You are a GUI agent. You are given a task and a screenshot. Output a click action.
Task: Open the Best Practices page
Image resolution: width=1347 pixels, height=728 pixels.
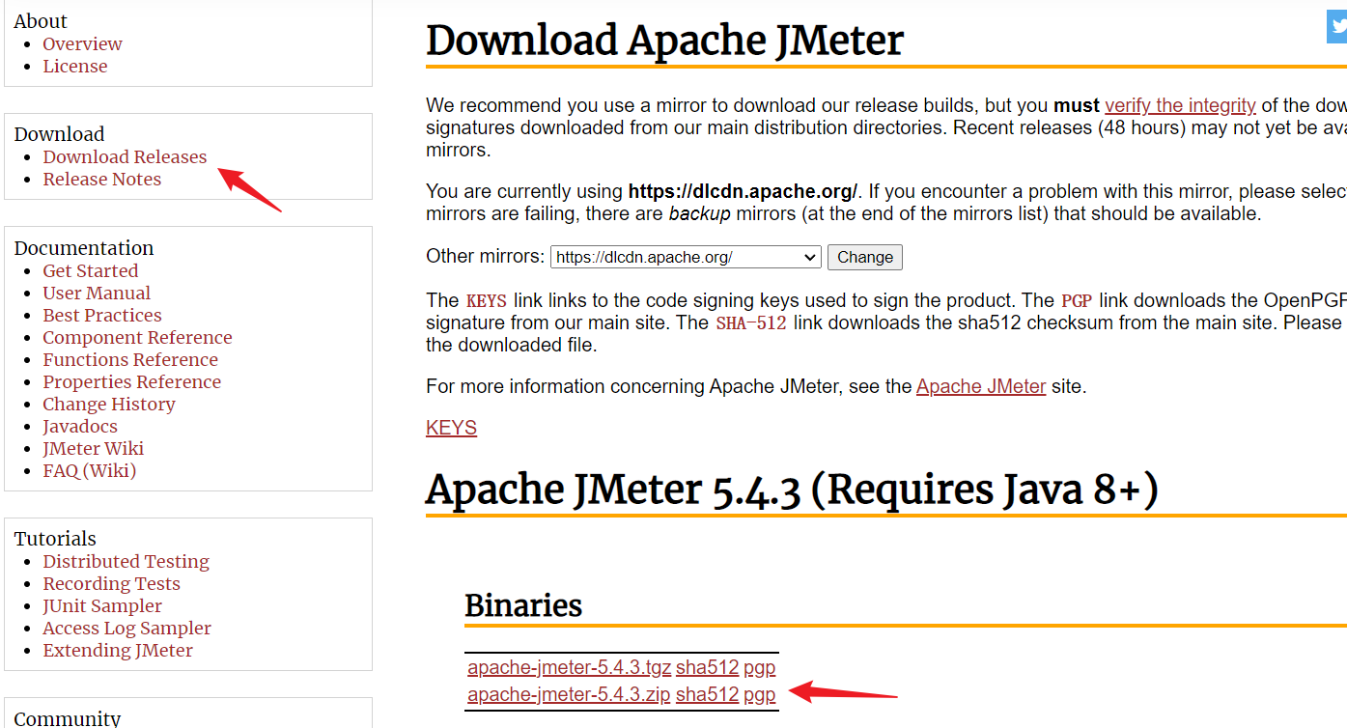[102, 315]
